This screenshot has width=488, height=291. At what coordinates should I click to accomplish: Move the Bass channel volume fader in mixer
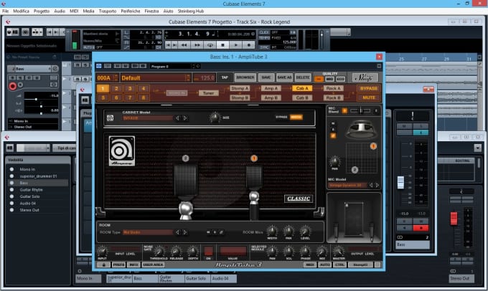point(400,182)
